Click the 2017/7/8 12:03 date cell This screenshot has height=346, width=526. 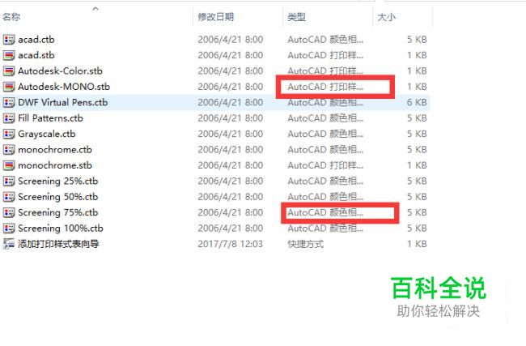coord(231,244)
